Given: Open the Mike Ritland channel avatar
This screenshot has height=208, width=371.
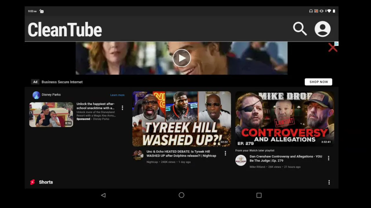Looking at the screenshot, I should pos(241,160).
